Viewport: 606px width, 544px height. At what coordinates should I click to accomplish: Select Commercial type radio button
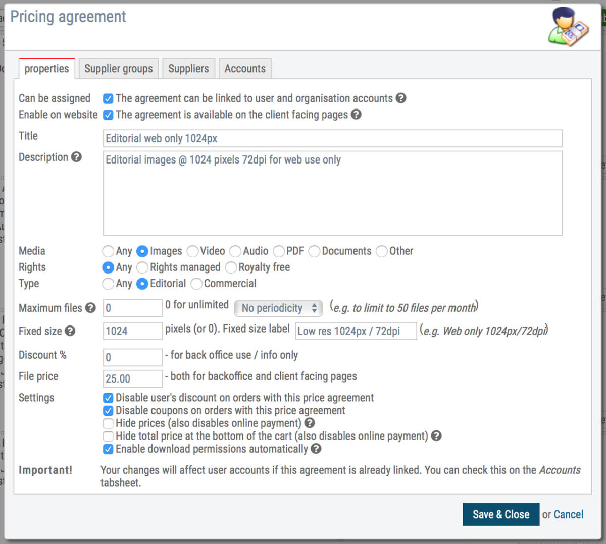pyautogui.click(x=196, y=284)
